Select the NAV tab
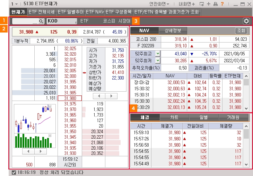Viewport: 253px width, 176px height. coord(145,30)
